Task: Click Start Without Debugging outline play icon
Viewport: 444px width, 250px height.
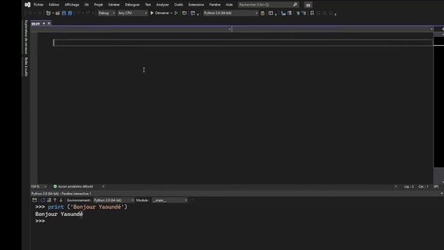Action: click(176, 13)
